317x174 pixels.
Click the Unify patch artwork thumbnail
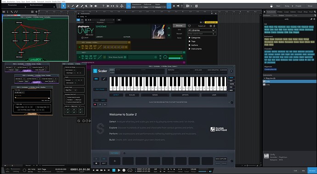pos(158,31)
